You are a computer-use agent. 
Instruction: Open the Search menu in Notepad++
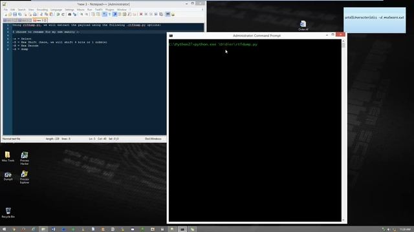[21, 10]
